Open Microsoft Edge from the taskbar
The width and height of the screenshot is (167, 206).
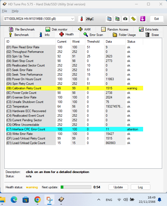tap(14, 200)
